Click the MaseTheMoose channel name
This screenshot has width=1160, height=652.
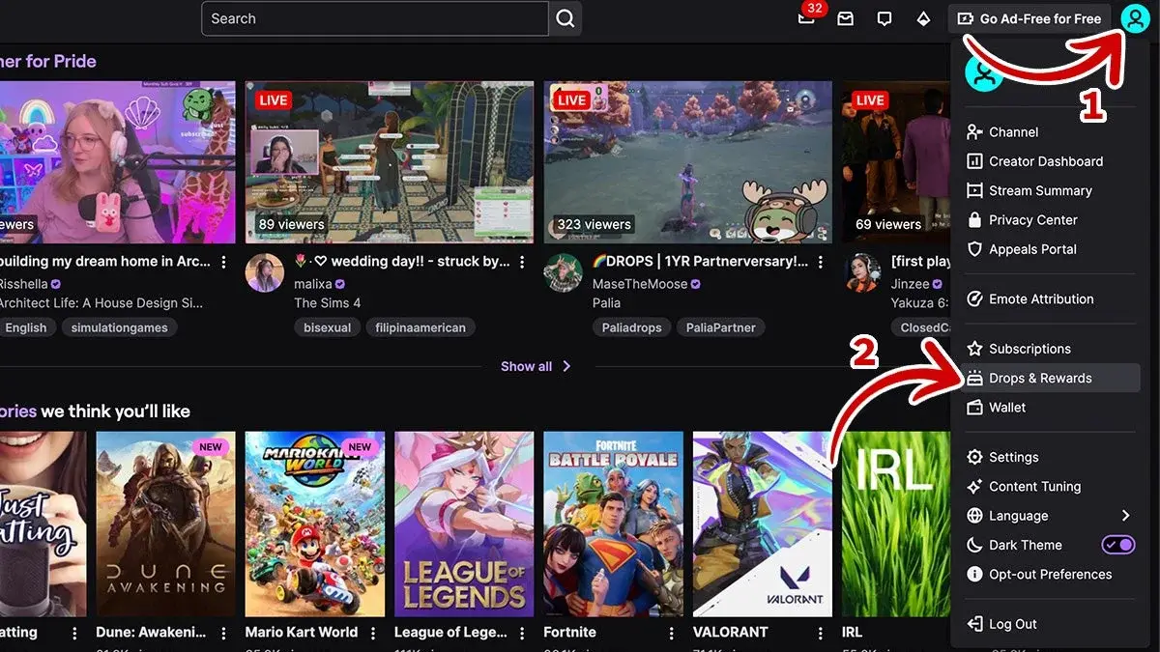click(640, 284)
